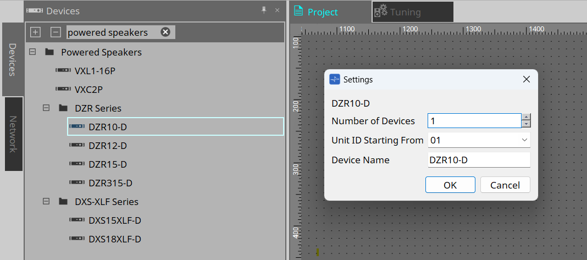Click the Powered Speakers folder label
Viewport: 587px width, 260px height.
(102, 52)
